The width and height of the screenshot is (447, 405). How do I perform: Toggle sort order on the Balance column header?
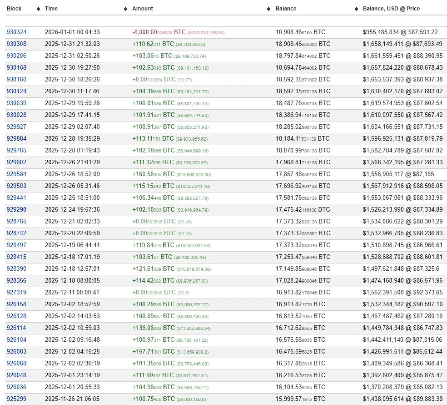(x=286, y=8)
